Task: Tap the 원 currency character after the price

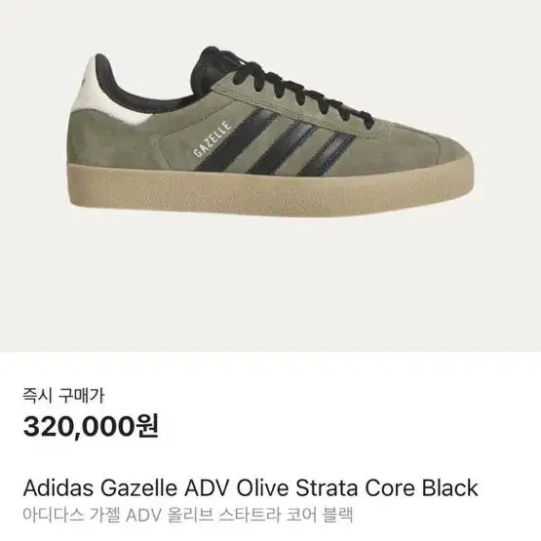Action: point(147,426)
